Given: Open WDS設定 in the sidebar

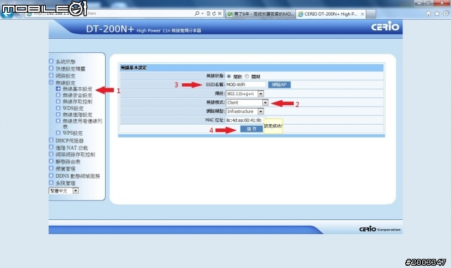Looking at the screenshot, I should [x=73, y=108].
